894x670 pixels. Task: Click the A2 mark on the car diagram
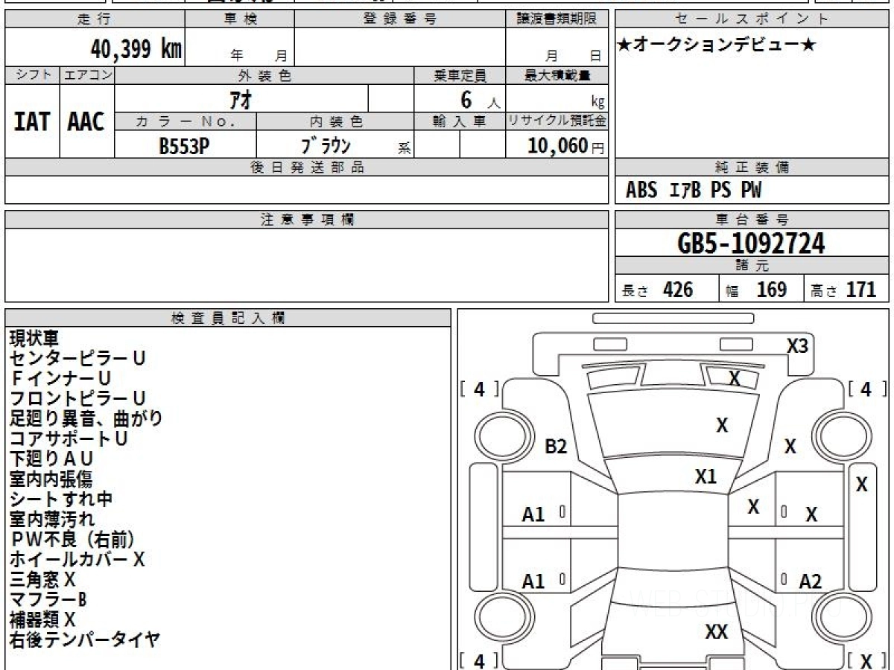coord(810,582)
